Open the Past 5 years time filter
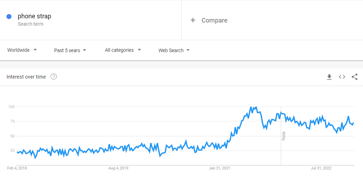The width and height of the screenshot is (363, 192). (x=70, y=50)
